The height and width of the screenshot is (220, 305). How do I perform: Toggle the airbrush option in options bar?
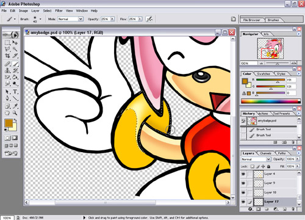point(149,19)
